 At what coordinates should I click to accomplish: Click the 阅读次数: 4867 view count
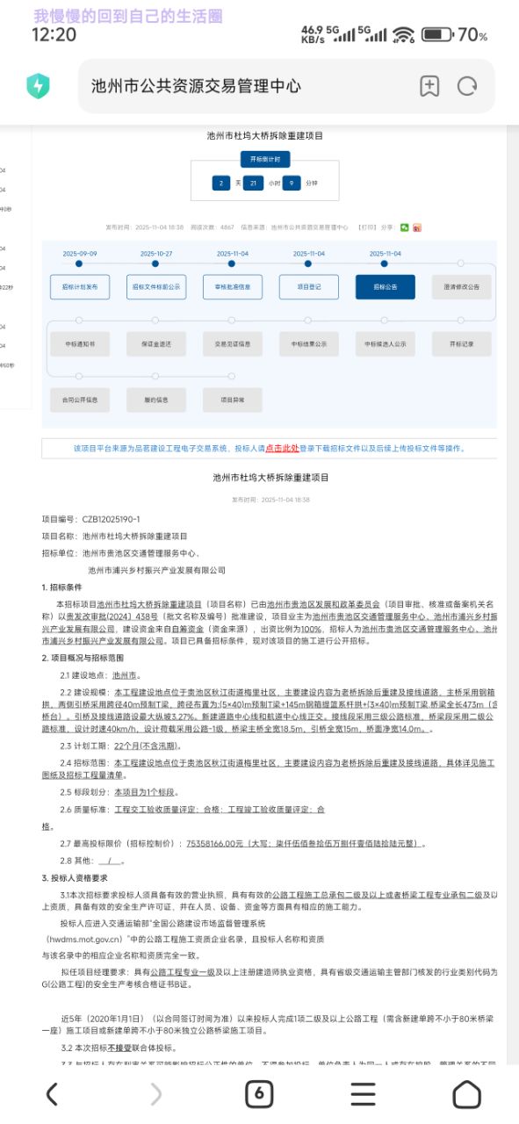pos(213,227)
